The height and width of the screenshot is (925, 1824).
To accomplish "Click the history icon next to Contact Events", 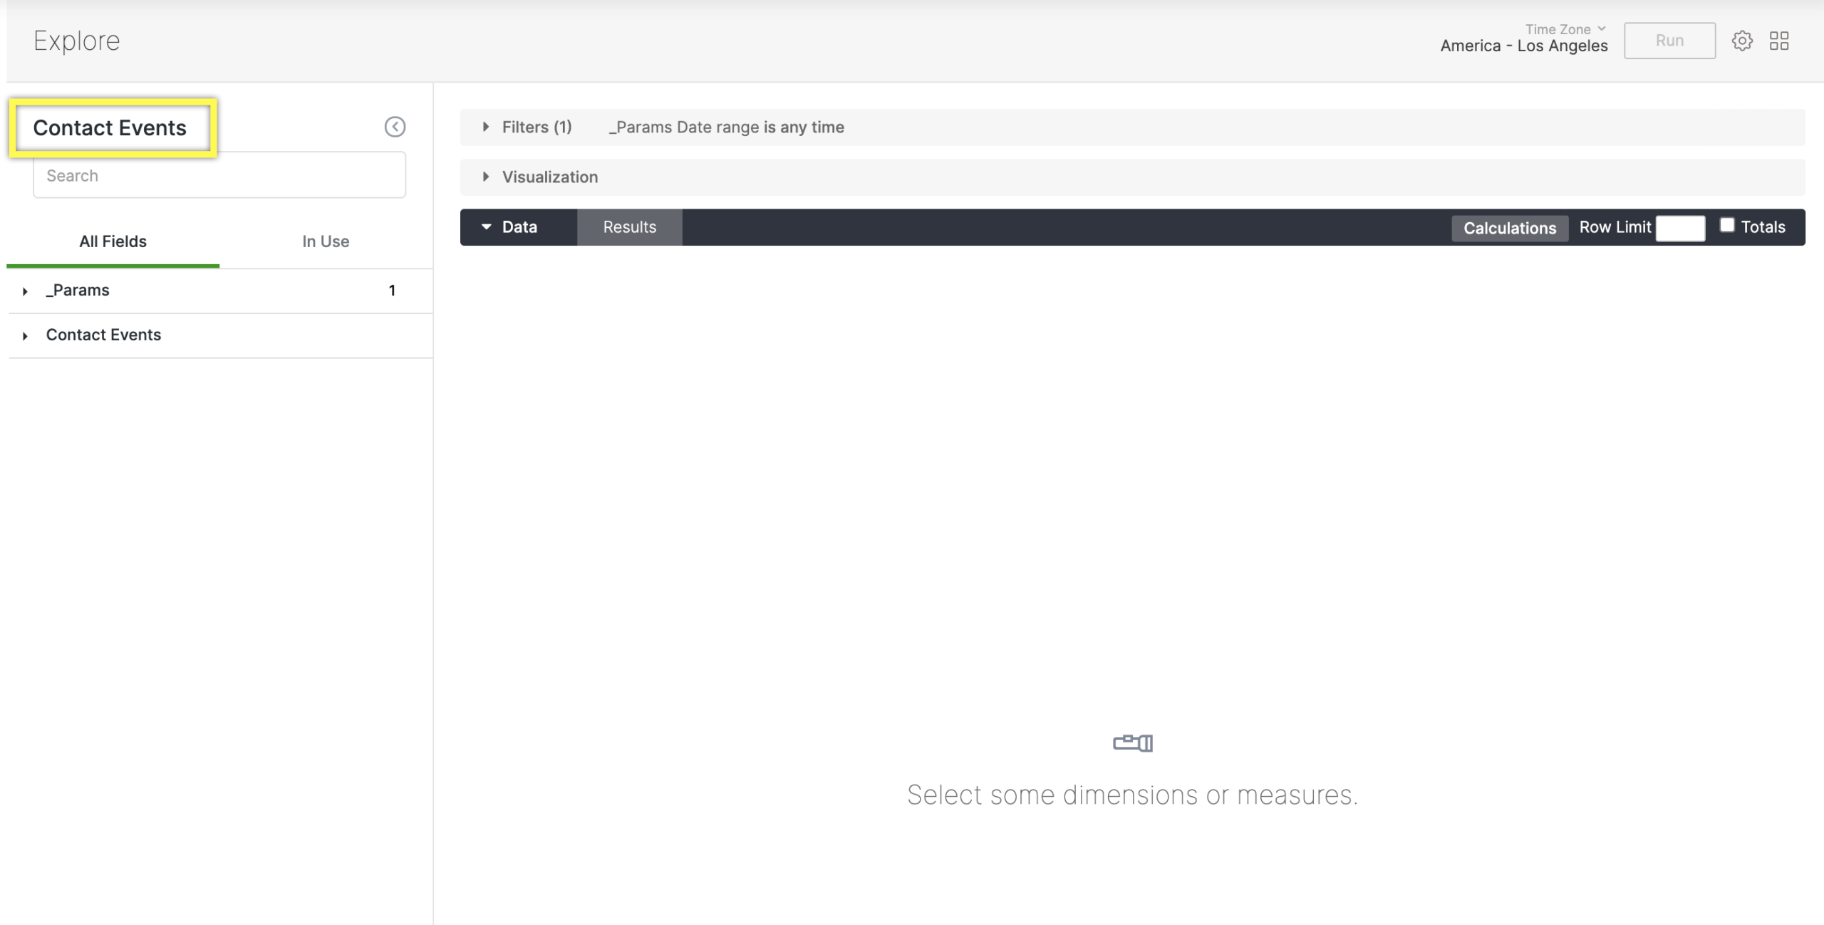I will point(395,127).
